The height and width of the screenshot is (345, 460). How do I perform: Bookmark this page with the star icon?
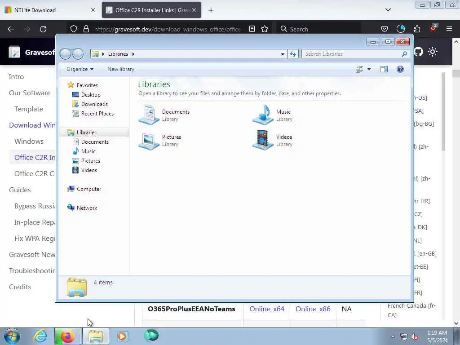pyautogui.click(x=265, y=29)
